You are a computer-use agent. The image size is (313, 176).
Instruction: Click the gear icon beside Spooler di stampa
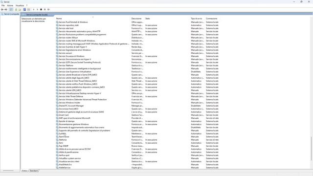point(57,121)
